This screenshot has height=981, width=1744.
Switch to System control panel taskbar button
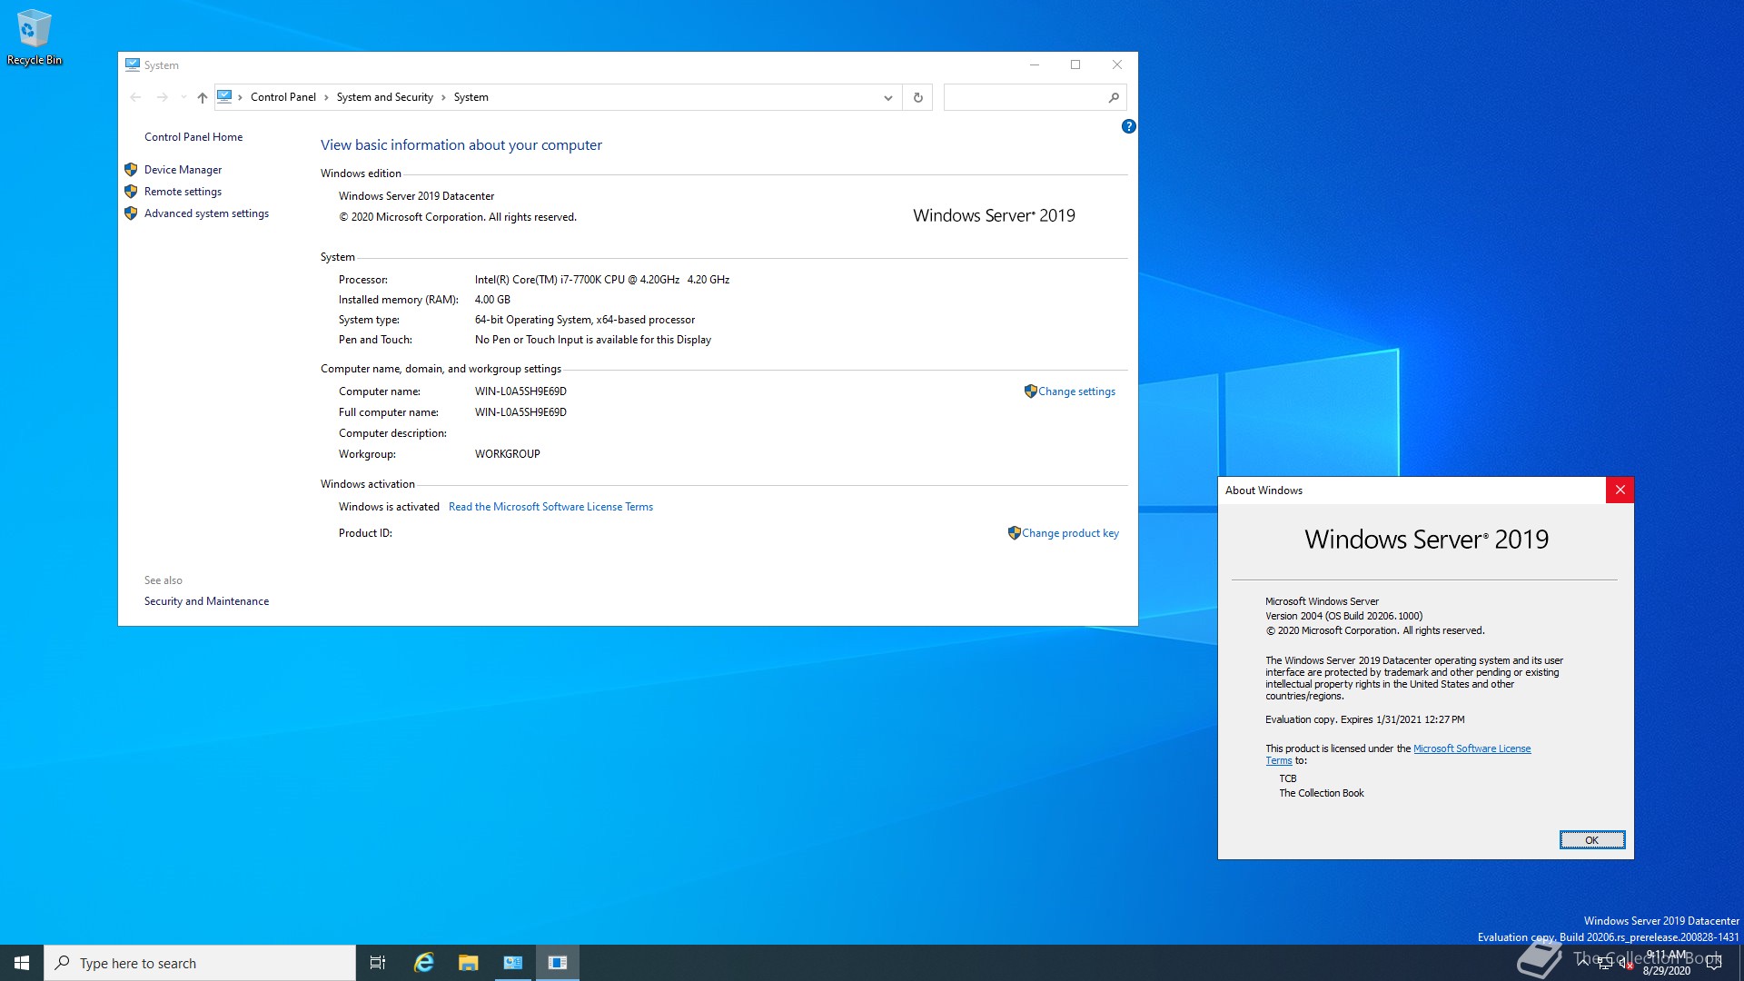(512, 963)
